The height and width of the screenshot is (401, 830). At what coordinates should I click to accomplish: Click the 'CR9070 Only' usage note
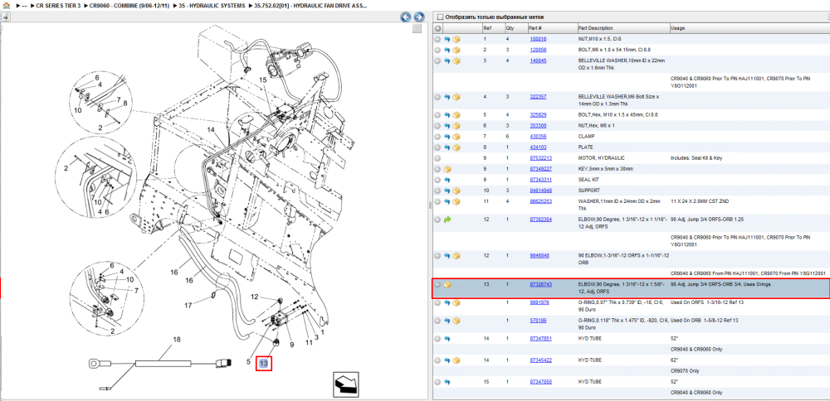pyautogui.click(x=684, y=371)
